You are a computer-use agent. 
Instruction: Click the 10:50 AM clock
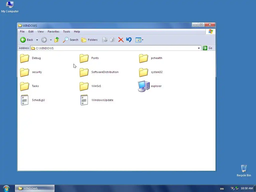coord(247,188)
